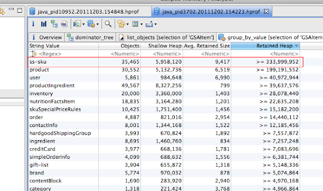Select the user row

click(164, 78)
